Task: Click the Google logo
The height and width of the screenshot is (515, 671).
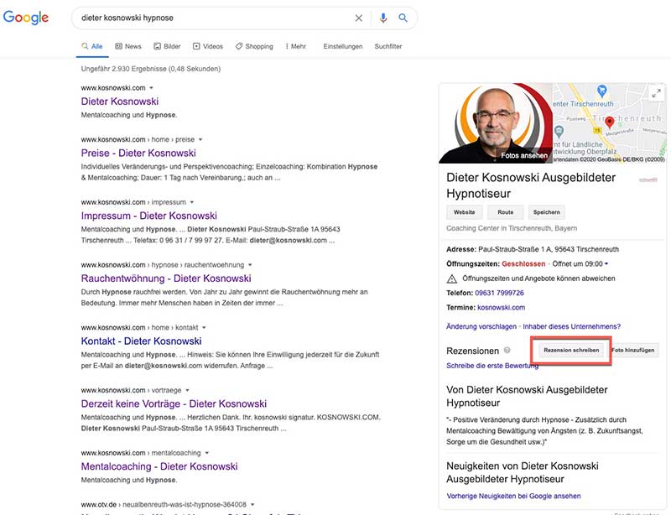Action: tap(25, 18)
